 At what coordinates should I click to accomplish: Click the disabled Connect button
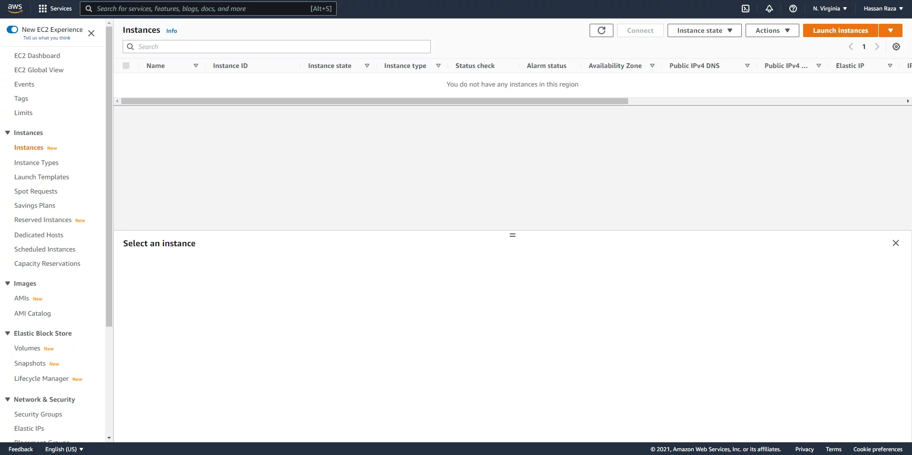point(640,30)
